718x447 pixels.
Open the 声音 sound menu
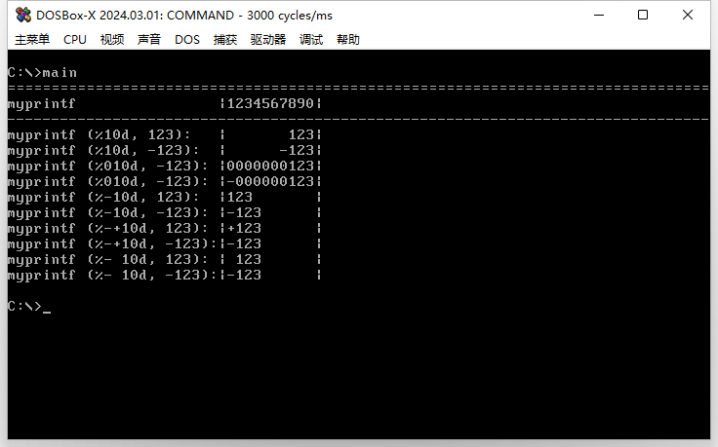point(149,40)
